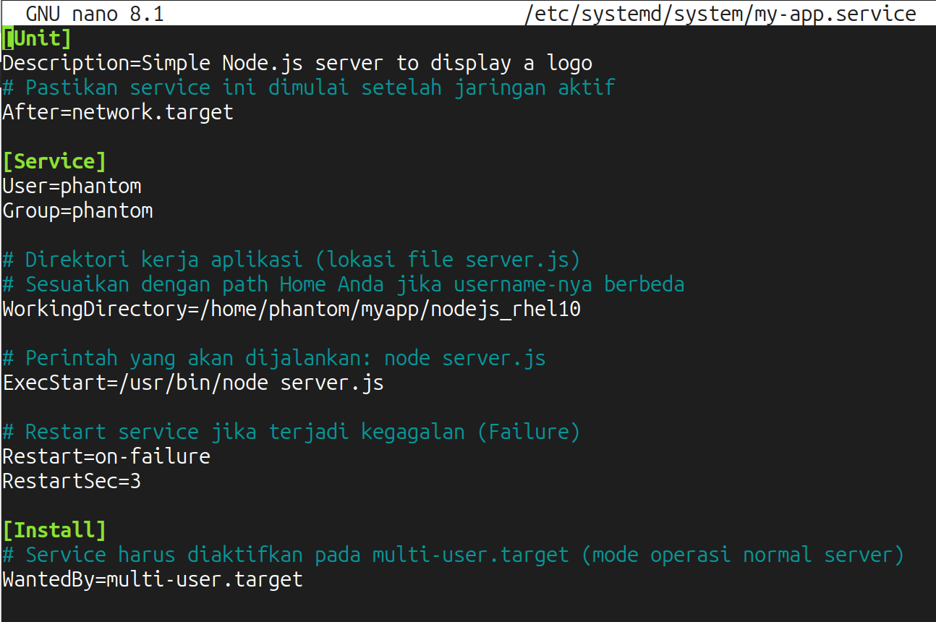Place cursor on User=phantom line
The image size is (936, 622).
[x=72, y=186]
